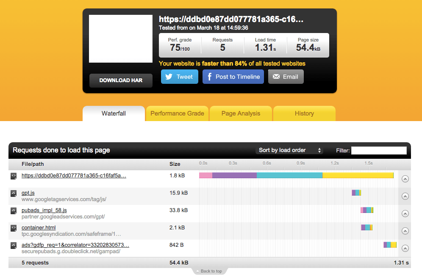
Task: Open the History tab
Action: coord(304,113)
